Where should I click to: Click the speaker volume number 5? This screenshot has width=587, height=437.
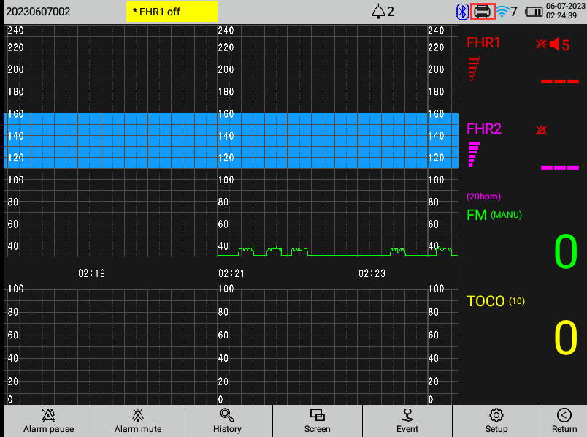(566, 45)
